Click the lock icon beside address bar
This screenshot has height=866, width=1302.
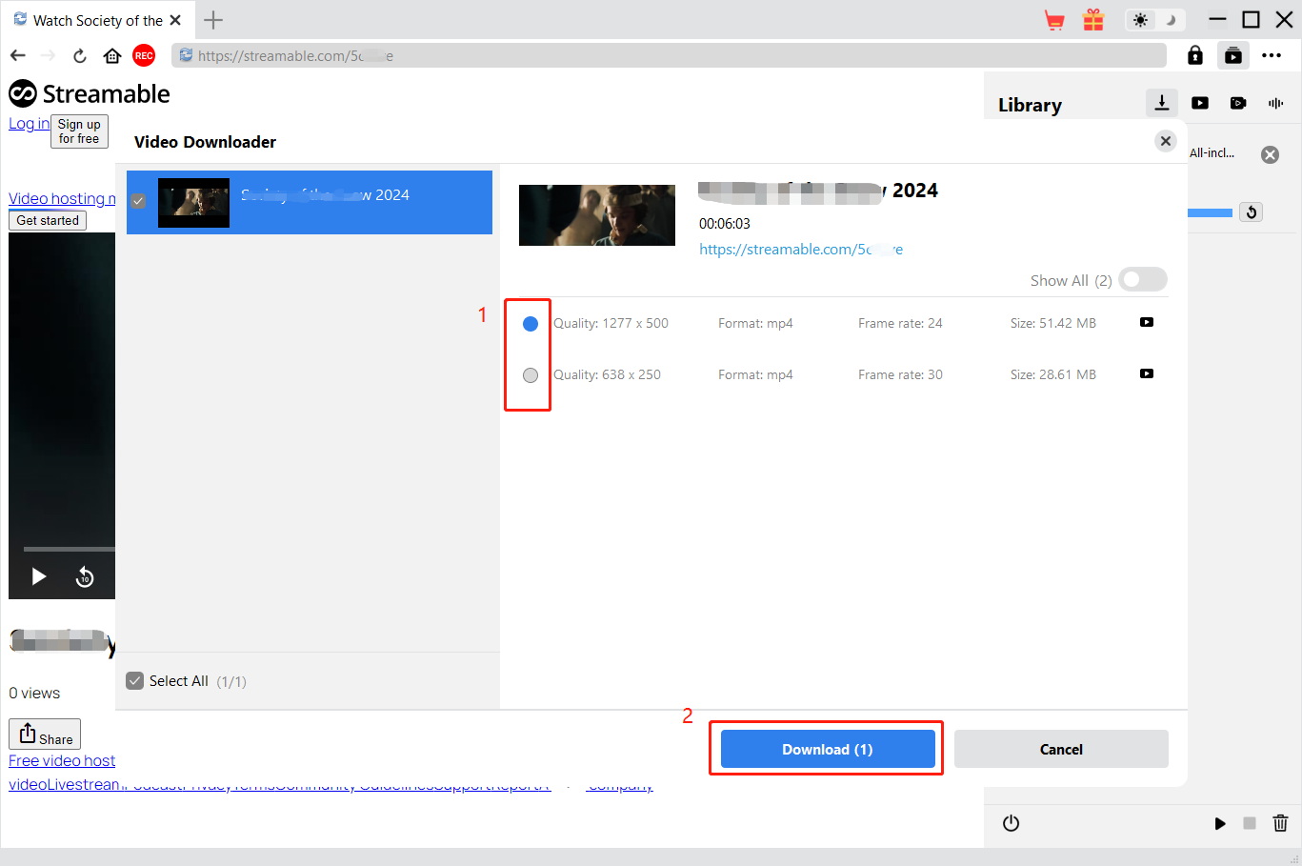(1194, 56)
